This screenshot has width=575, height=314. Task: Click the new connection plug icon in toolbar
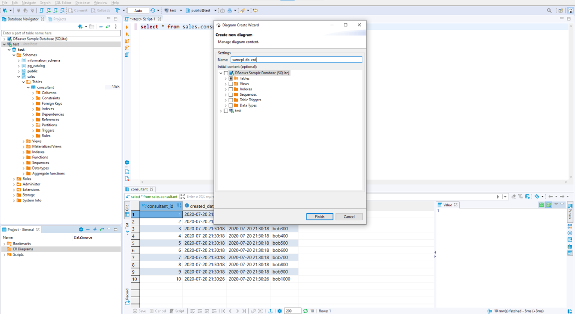pos(5,10)
